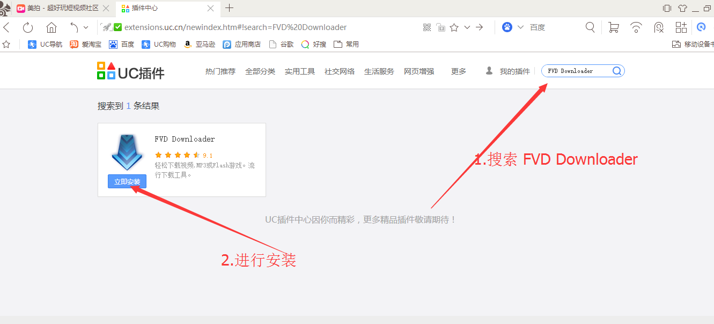Click the green site security checkmark
The height and width of the screenshot is (324, 714).
(118, 27)
